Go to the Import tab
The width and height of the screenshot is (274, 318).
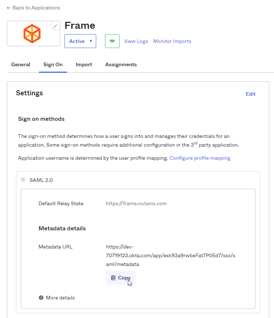click(84, 64)
